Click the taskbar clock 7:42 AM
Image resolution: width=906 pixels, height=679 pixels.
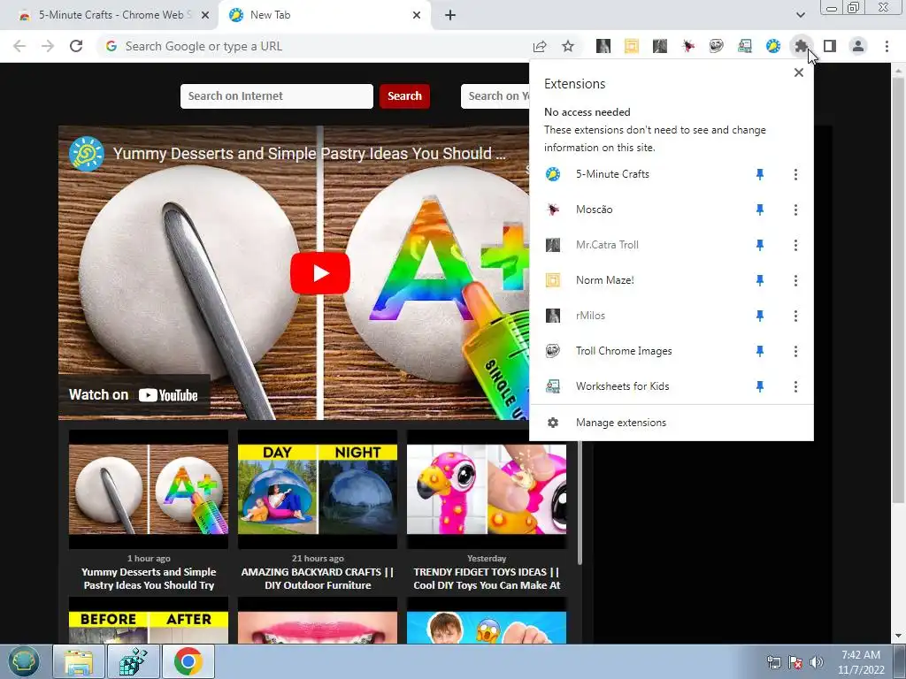pyautogui.click(x=860, y=655)
